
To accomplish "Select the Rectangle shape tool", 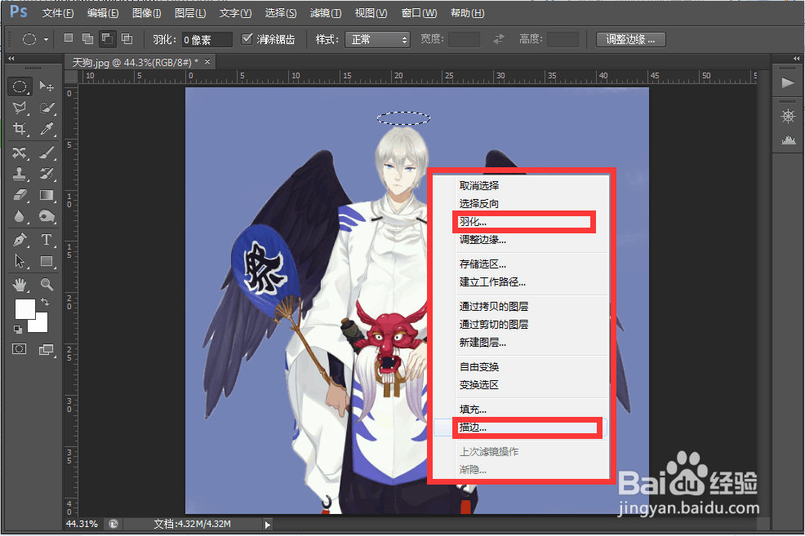I will coord(47,261).
